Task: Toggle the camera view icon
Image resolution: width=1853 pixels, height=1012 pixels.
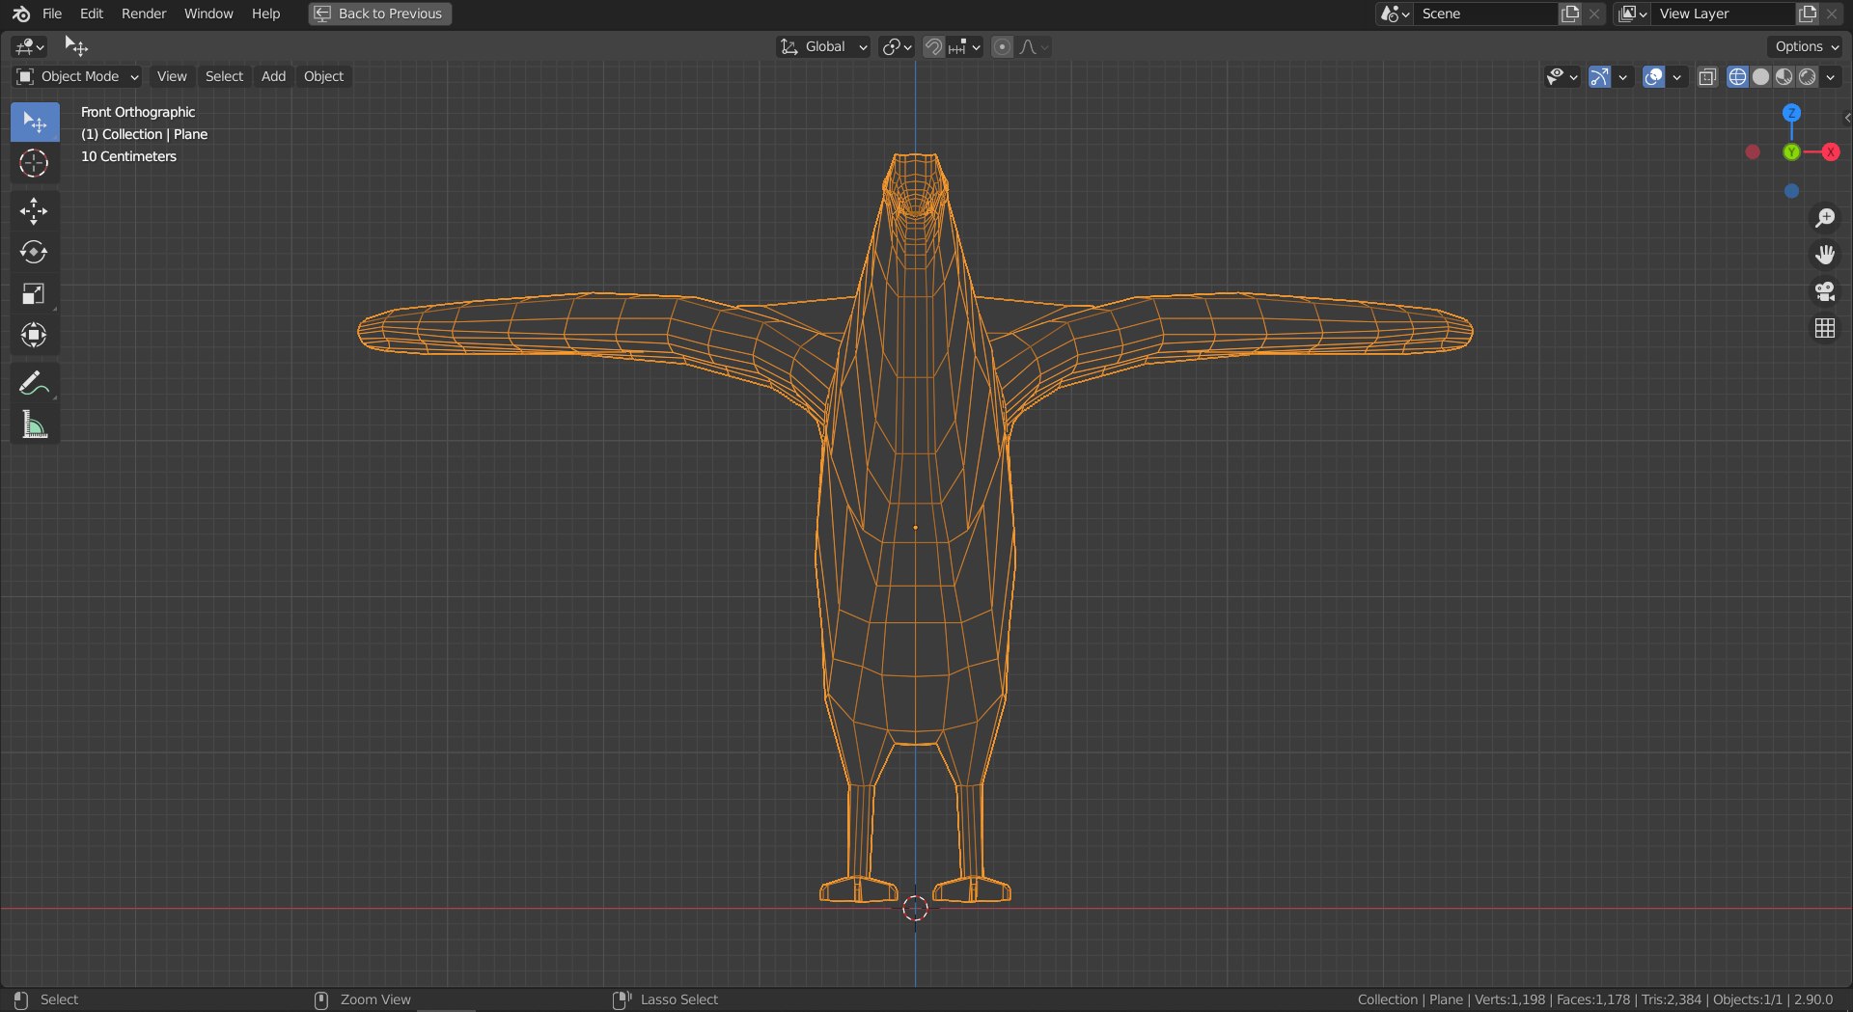Action: (1824, 291)
